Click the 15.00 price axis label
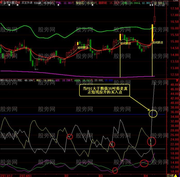The image size is (180, 177). [175, 41]
